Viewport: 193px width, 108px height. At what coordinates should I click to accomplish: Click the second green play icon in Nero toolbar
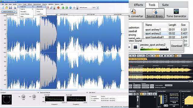[66, 7]
